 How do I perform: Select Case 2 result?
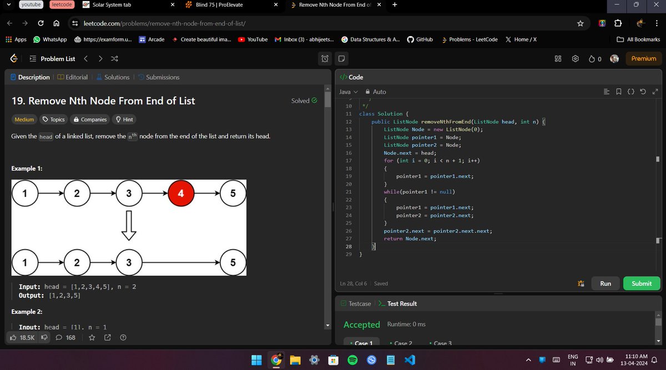click(x=402, y=343)
